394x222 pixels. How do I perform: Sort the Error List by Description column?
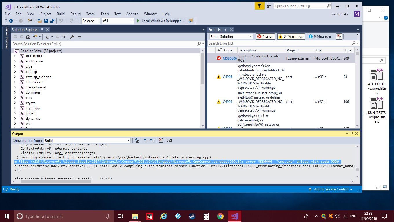tap(261, 50)
